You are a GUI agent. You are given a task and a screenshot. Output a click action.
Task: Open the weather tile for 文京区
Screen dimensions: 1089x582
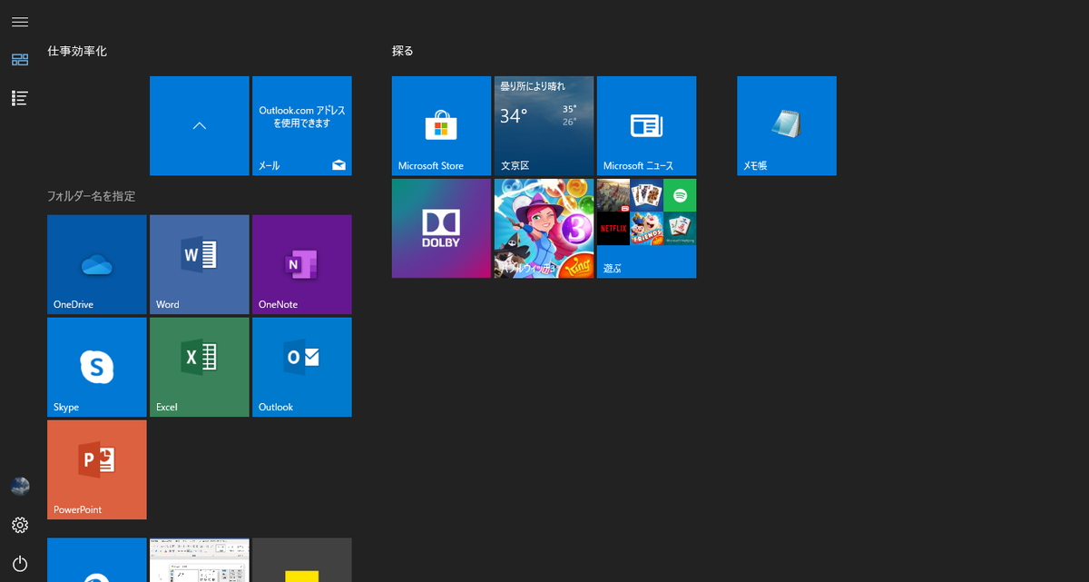544,125
